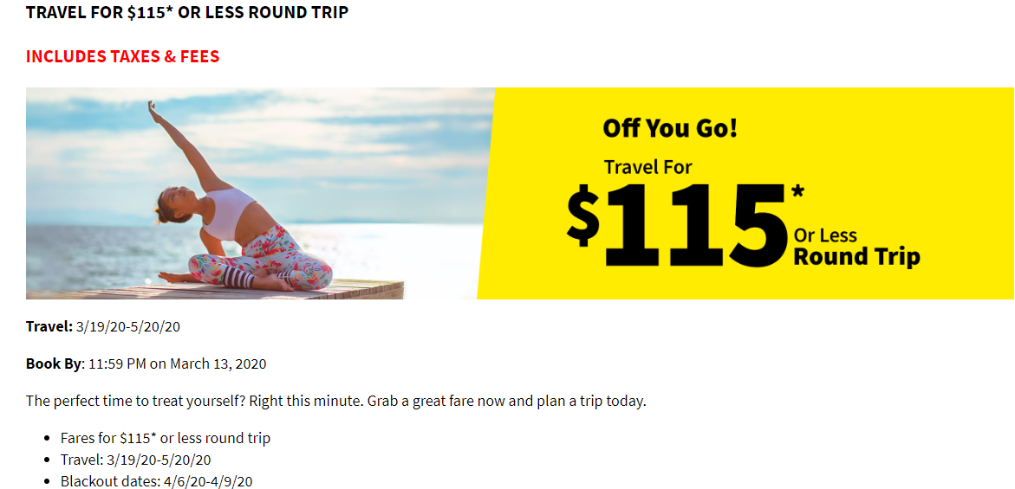Click the asterisk beside the large $115 price
This screenshot has width=1015, height=489.
click(797, 192)
